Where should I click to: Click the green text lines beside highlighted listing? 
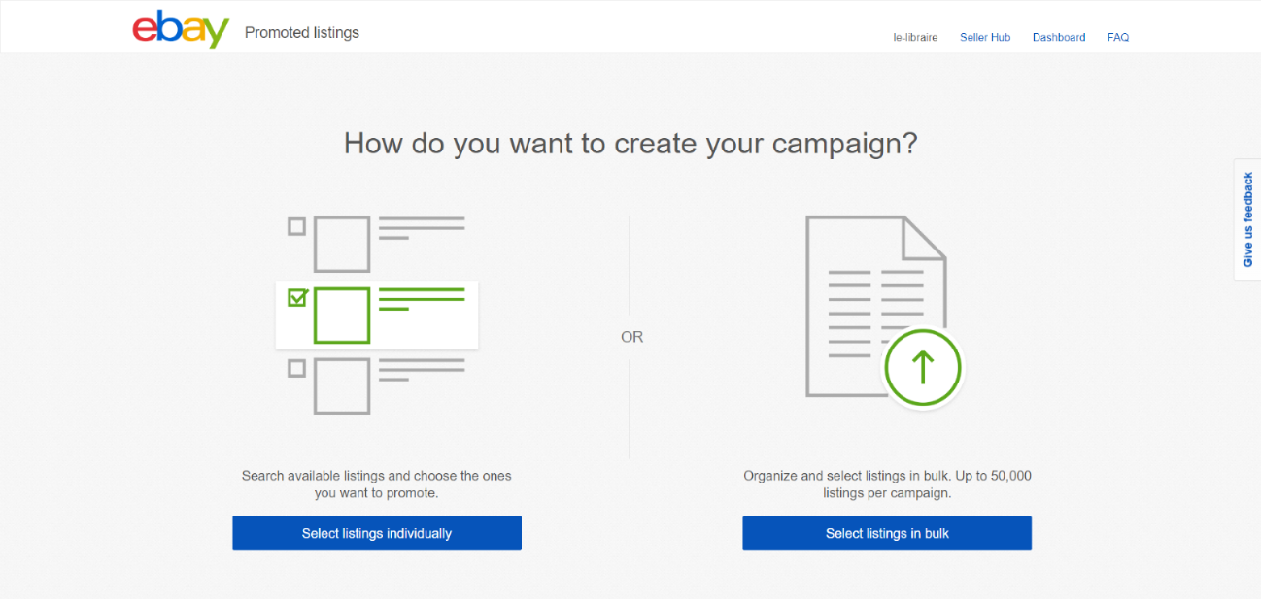(421, 299)
